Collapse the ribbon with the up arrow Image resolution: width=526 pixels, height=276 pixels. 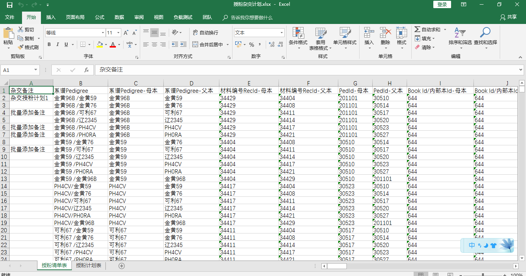coord(521,56)
